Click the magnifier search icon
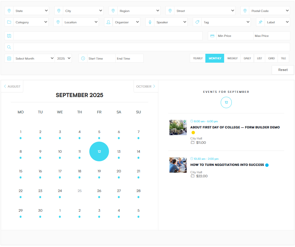Screen dimensions: 295x247 [9, 47]
